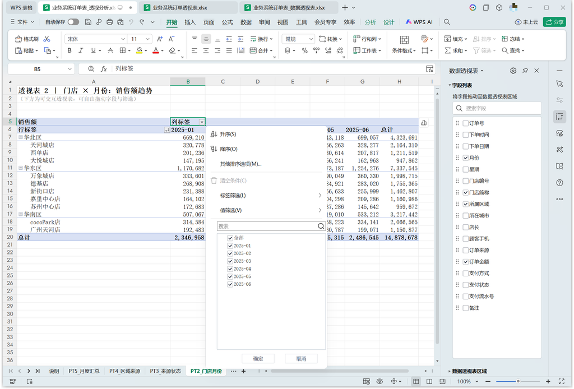Image resolution: width=574 pixels, height=389 pixels.
Task: Click the format painter 格式刷 icon
Action: (x=27, y=39)
